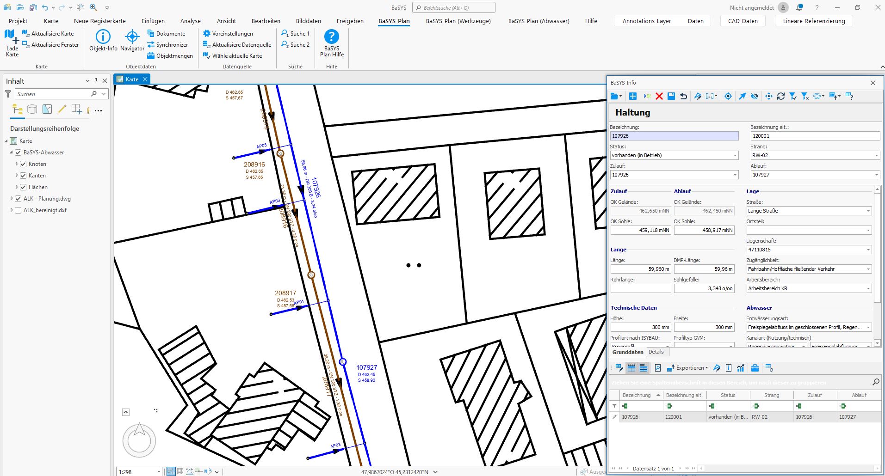This screenshot has width=885, height=476.
Task: Expand ALK - Planung.dwg tree node
Action: pos(12,199)
